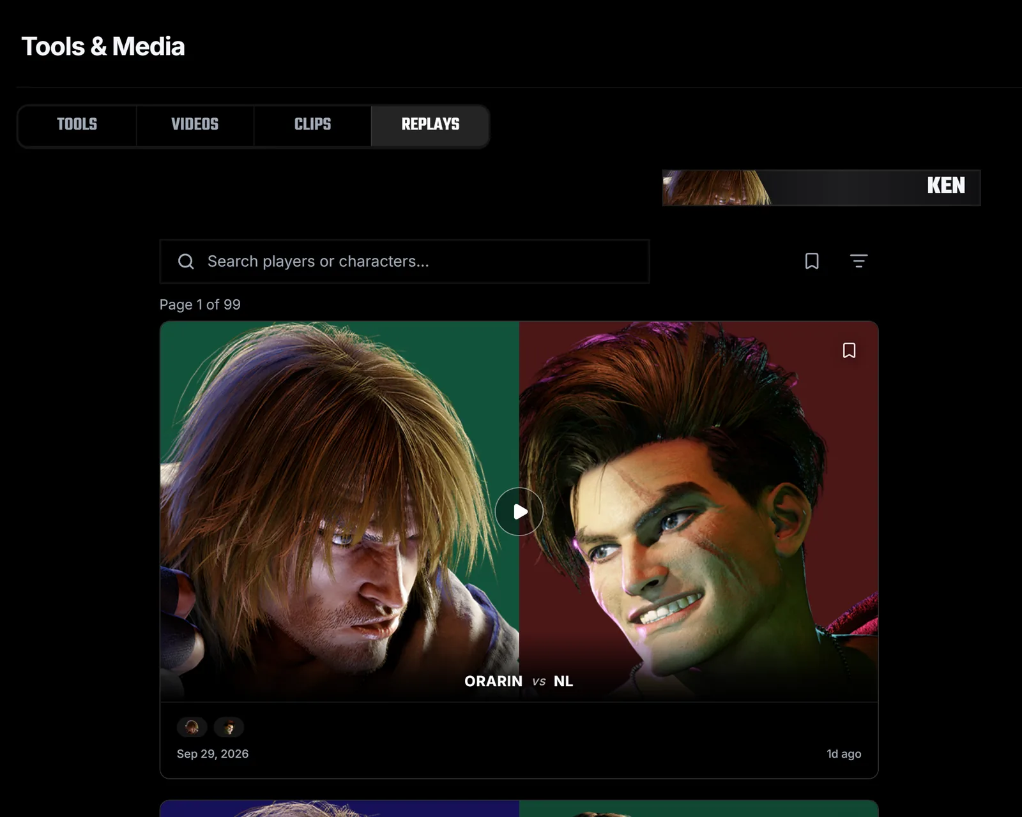1022x817 pixels.
Task: Click the Tools & Media heading
Action: point(103,46)
